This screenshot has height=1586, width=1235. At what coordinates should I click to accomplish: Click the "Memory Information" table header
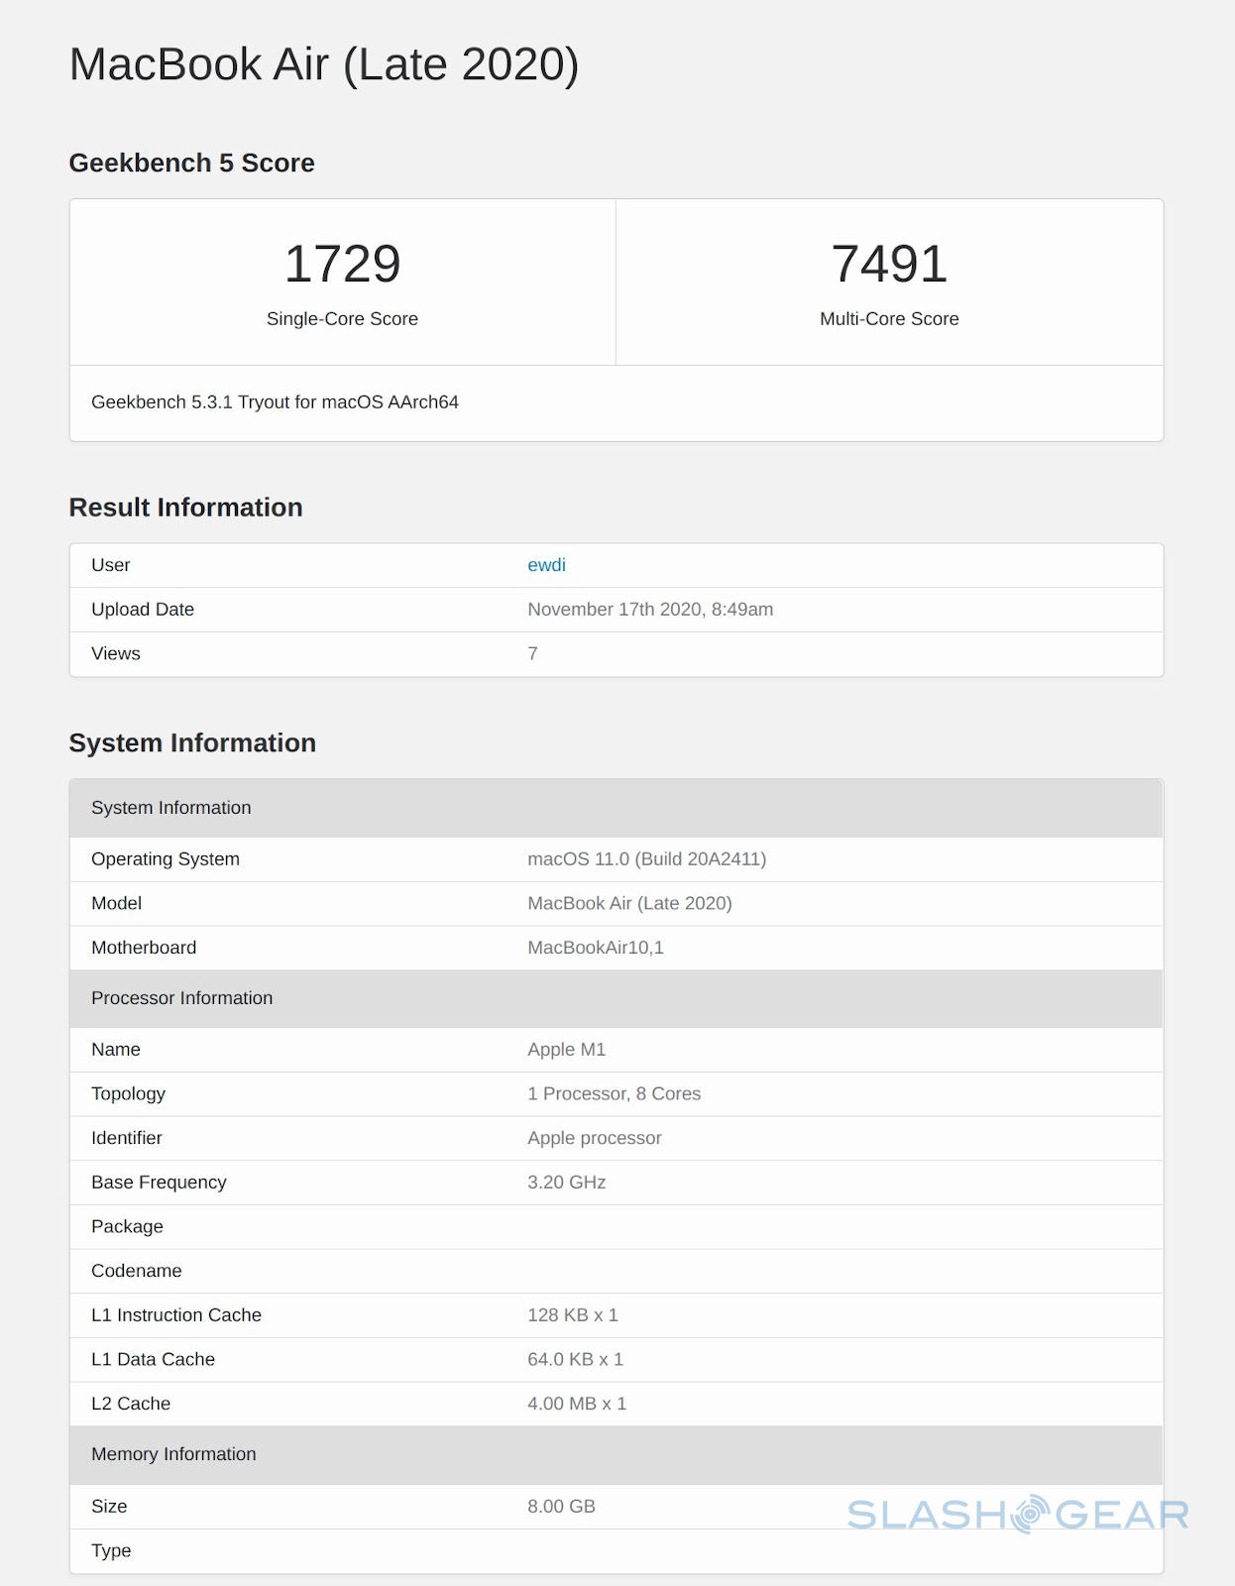(x=617, y=1454)
